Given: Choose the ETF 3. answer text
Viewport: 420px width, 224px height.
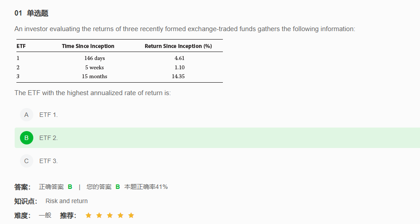Looking at the screenshot, I should point(48,161).
